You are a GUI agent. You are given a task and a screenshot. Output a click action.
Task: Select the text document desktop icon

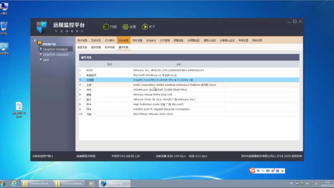point(19,109)
